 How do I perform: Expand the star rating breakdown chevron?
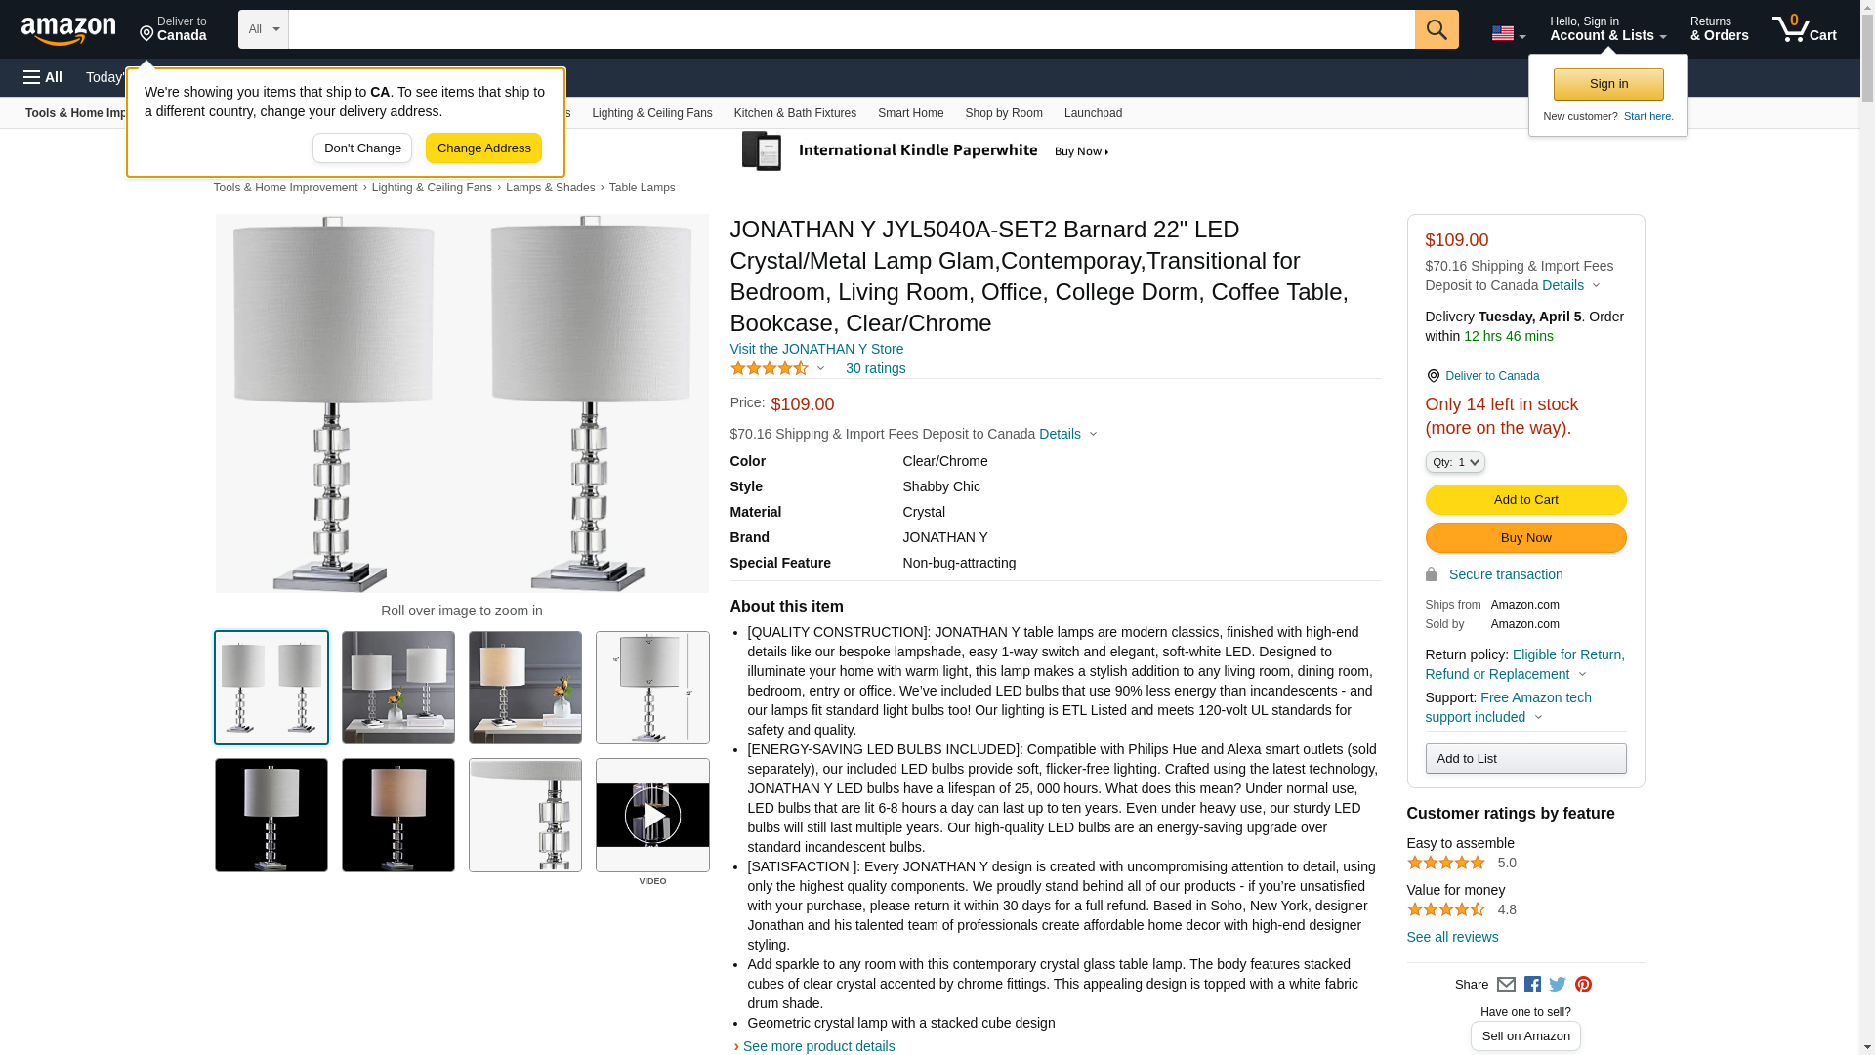coord(820,368)
